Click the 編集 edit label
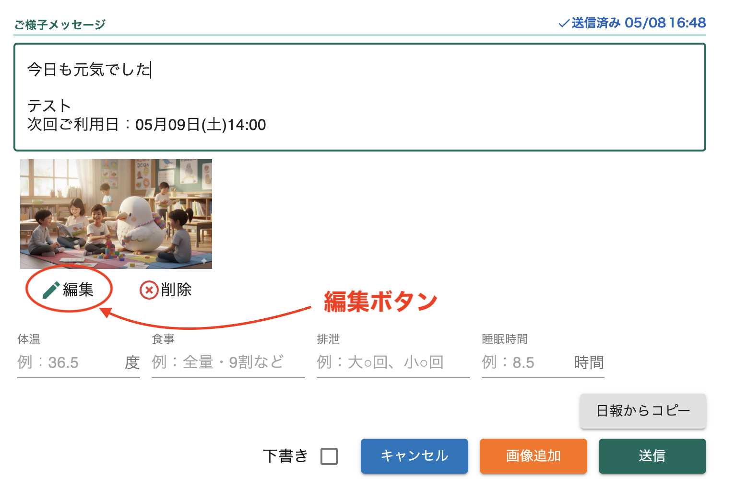Viewport: 735px width, 489px height. click(x=78, y=290)
